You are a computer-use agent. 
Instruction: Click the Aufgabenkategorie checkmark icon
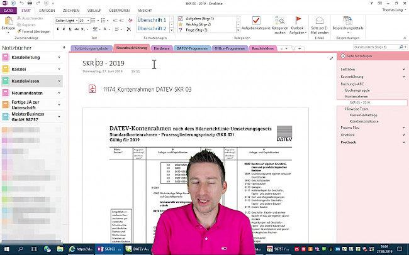(x=256, y=21)
